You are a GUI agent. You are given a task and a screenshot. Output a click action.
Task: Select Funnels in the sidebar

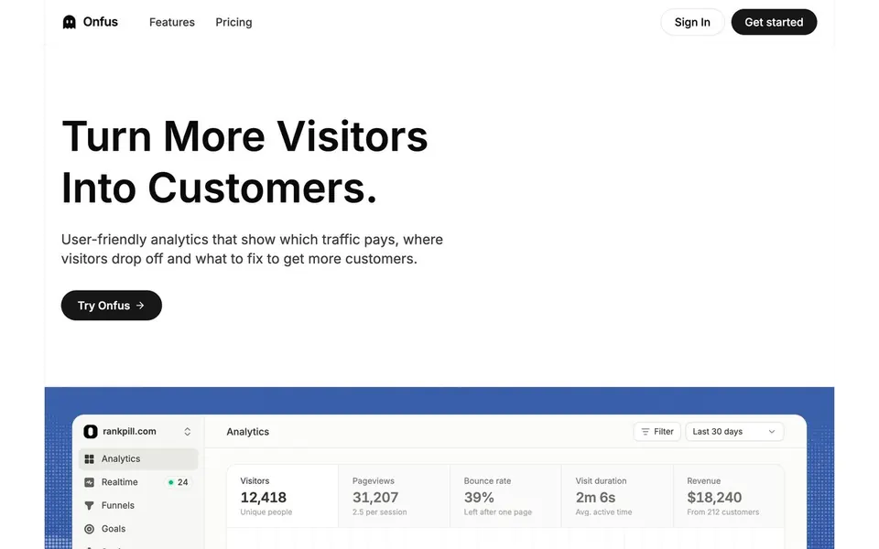point(138,505)
